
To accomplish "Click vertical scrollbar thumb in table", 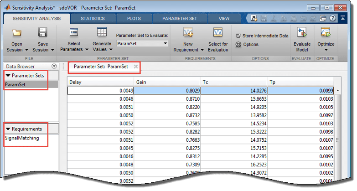I will coord(338,140).
